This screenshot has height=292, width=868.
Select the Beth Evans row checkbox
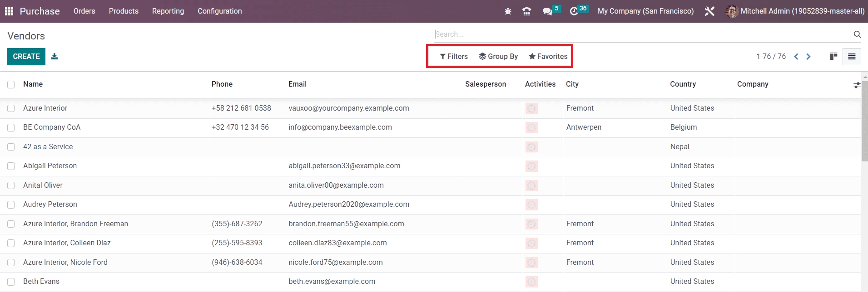[x=11, y=282]
